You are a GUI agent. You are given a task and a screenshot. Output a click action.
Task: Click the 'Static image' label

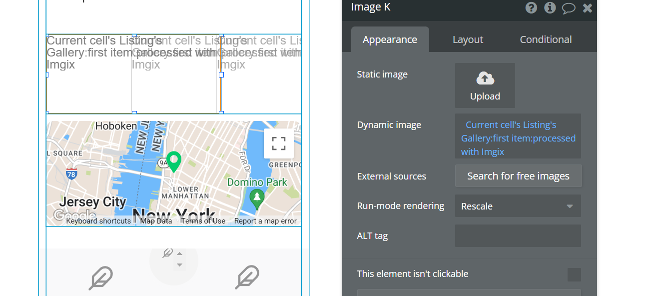(382, 74)
